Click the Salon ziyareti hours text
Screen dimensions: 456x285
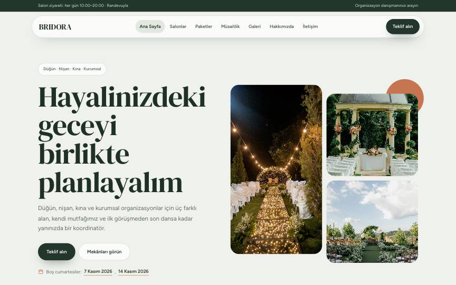click(x=83, y=5)
